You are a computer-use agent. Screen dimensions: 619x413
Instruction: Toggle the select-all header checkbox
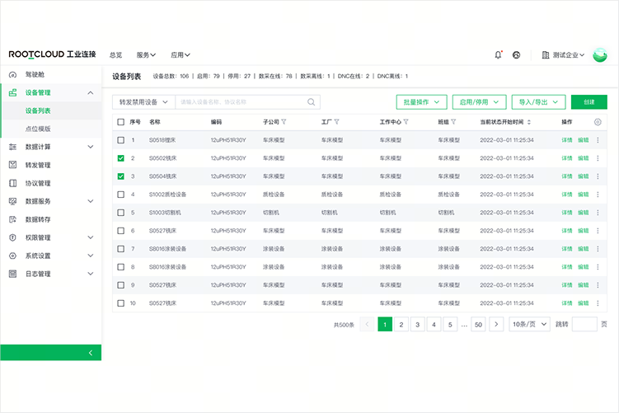(121, 122)
